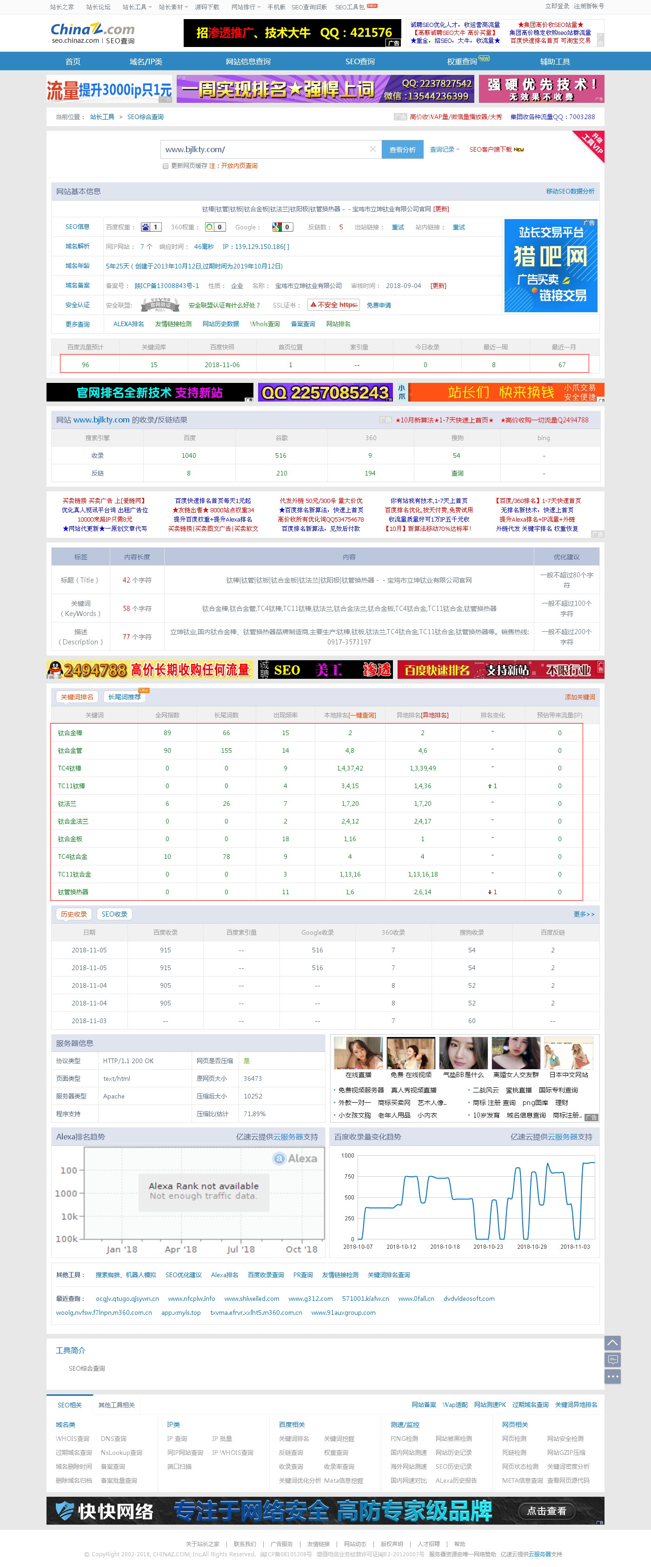Toggle the 更新网页缓存 checkbox
Screen dimensions: 651x1567
166,166
